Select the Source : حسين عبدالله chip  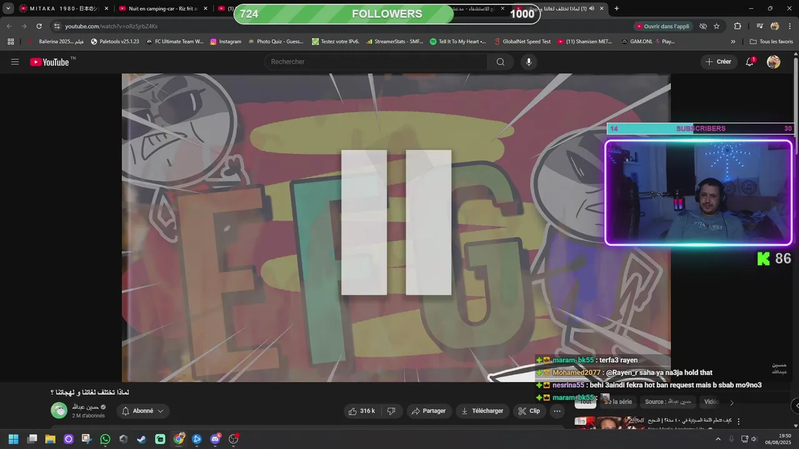click(x=668, y=402)
